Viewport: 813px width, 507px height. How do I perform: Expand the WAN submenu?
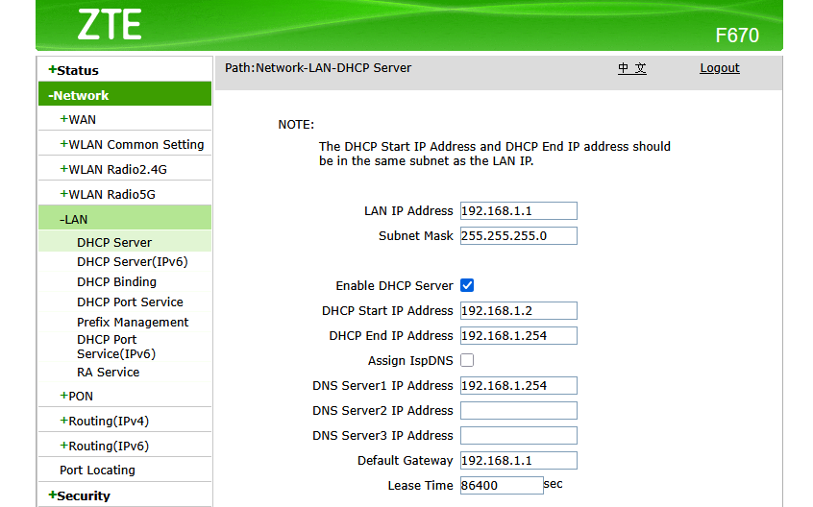78,119
